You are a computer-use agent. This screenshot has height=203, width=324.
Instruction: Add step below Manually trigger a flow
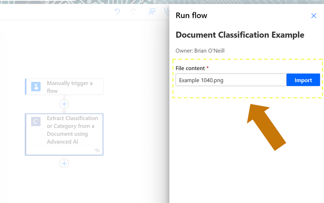coord(64,104)
